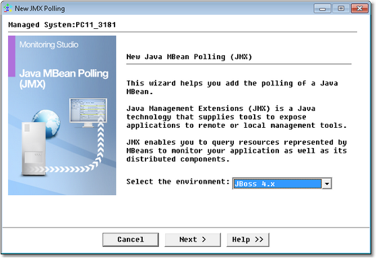Click the Cancel button
Viewport: 376px width, 259px height.
tap(131, 239)
